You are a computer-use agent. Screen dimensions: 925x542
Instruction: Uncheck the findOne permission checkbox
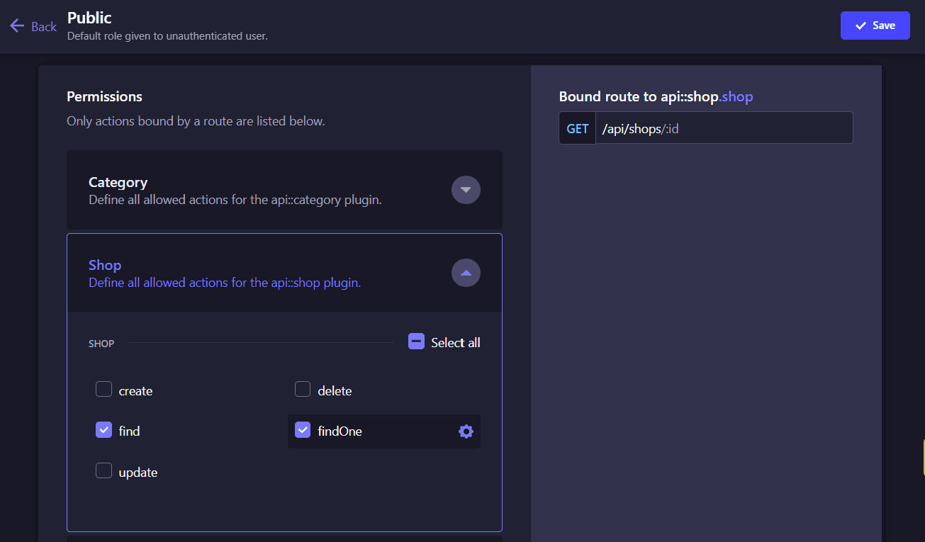point(303,429)
